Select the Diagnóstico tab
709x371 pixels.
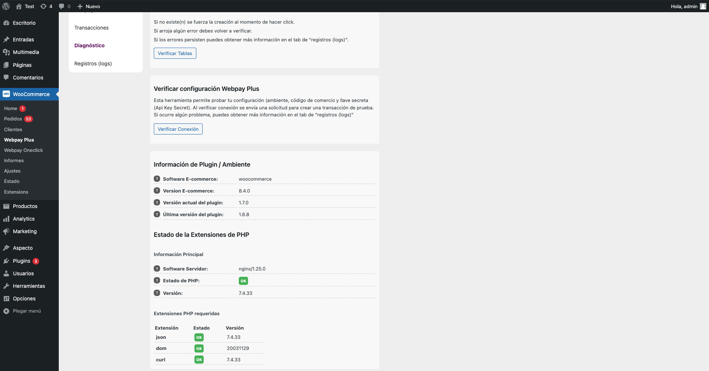89,45
